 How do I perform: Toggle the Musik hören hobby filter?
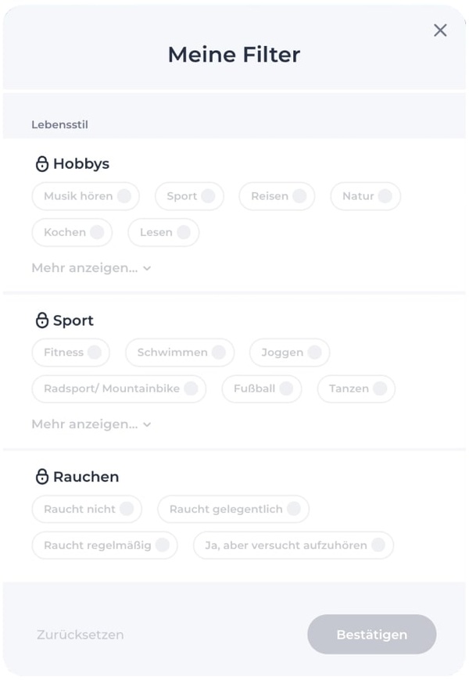(85, 196)
